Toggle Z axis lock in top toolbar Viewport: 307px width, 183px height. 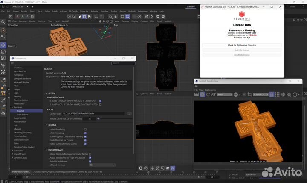pyautogui.click(x=27, y=16)
